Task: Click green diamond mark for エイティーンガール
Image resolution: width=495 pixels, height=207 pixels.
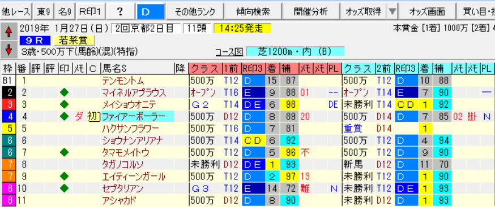Action: tap(65, 177)
